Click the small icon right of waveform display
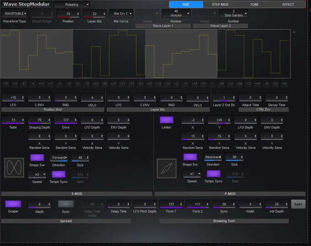 coord(294,32)
